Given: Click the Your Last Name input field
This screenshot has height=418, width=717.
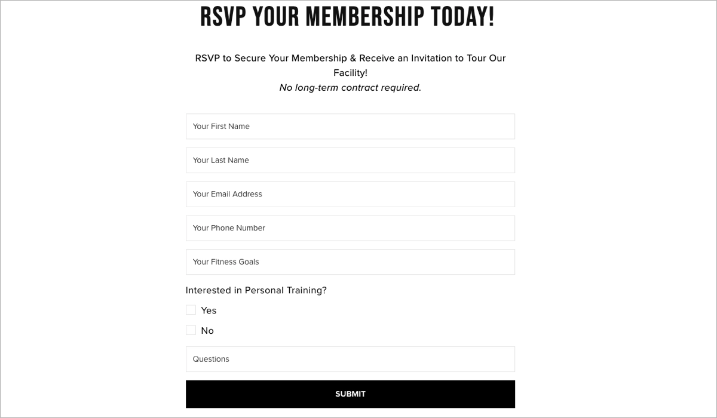Looking at the screenshot, I should point(350,160).
